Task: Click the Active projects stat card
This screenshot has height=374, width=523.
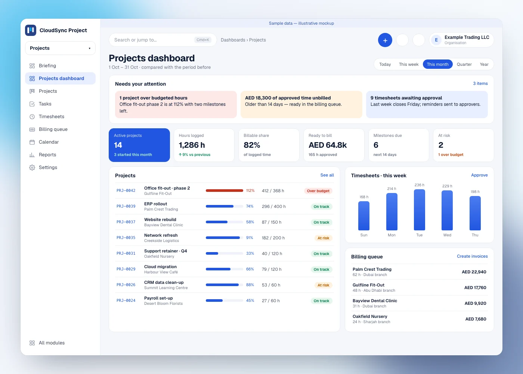Action: click(x=139, y=145)
